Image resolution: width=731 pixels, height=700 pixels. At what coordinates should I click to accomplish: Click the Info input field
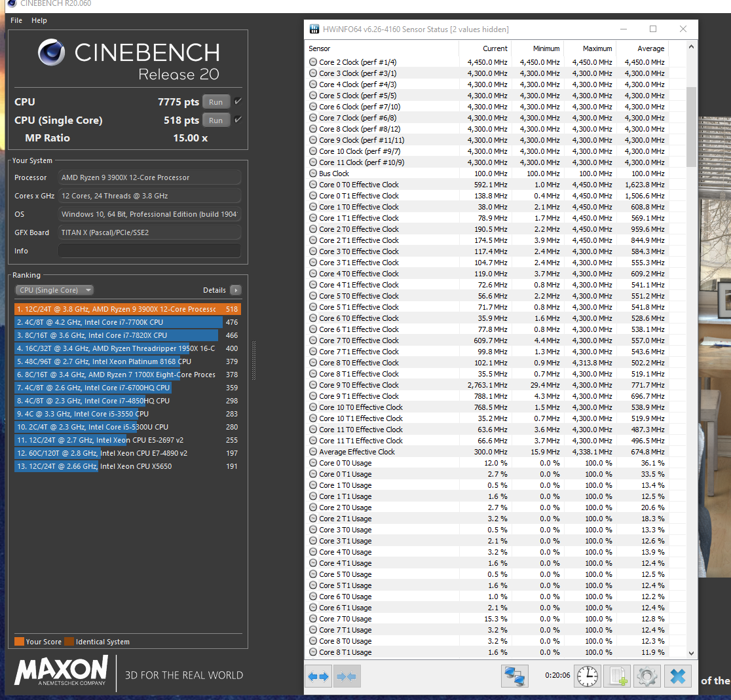[x=149, y=251]
